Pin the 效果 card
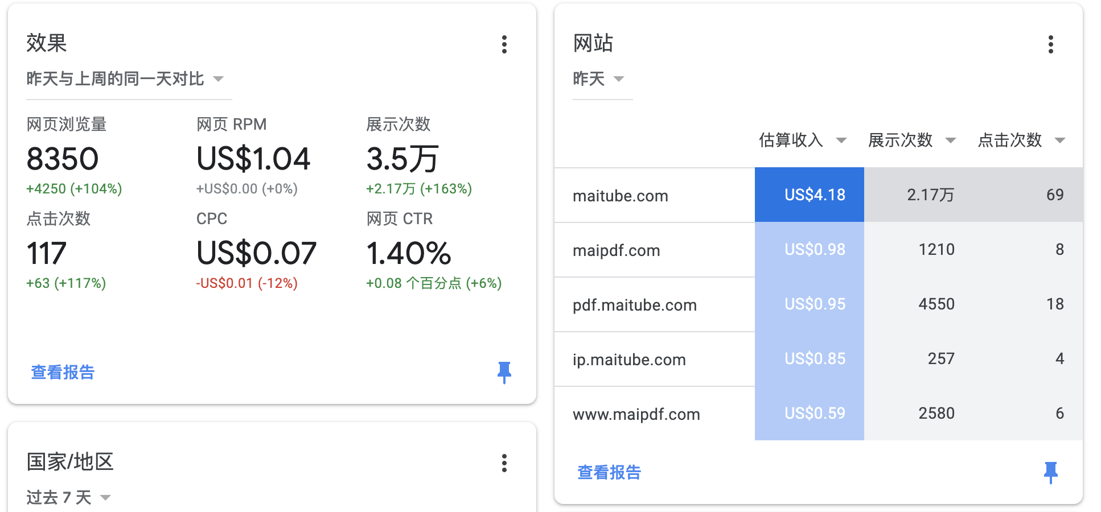 click(504, 373)
